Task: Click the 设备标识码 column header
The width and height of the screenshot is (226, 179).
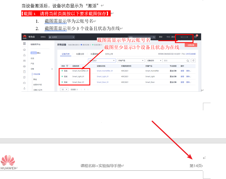Action: [x=101, y=66]
